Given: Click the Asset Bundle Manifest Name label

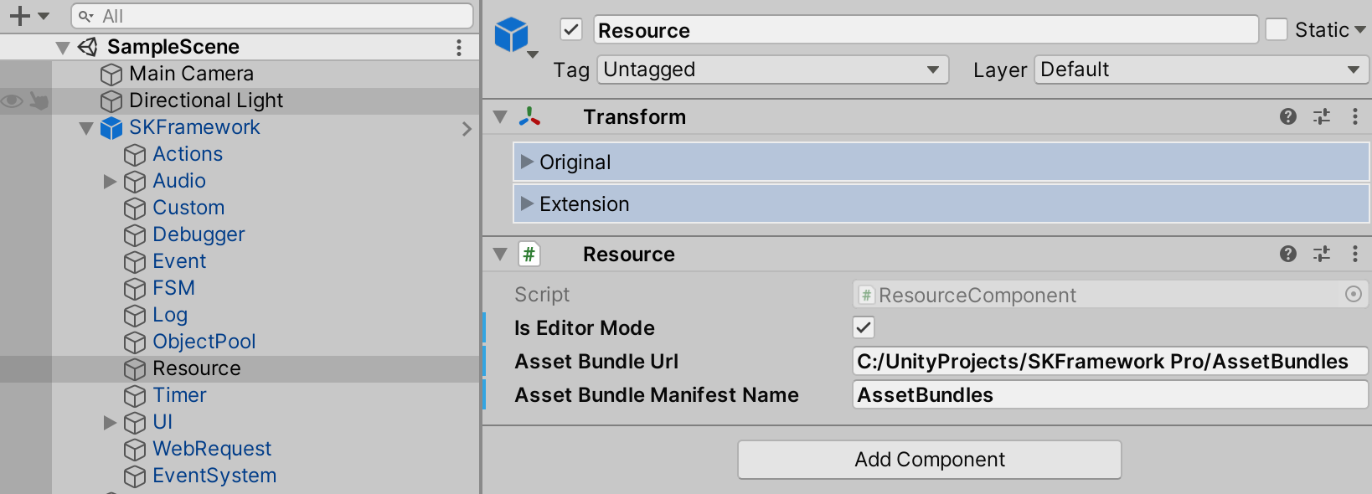Looking at the screenshot, I should pyautogui.click(x=657, y=395).
